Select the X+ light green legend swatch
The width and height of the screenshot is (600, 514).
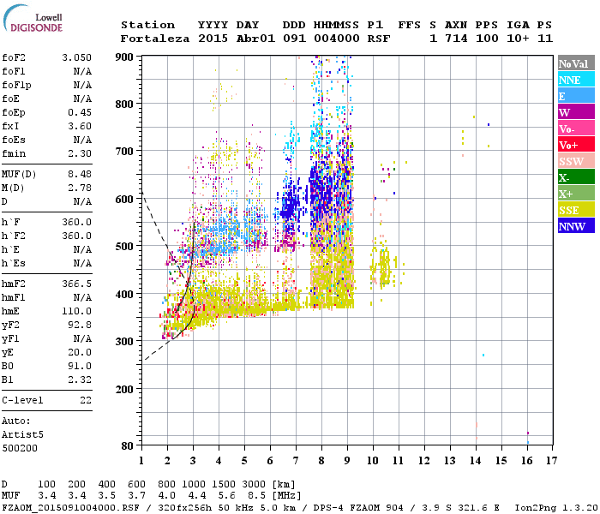576,193
